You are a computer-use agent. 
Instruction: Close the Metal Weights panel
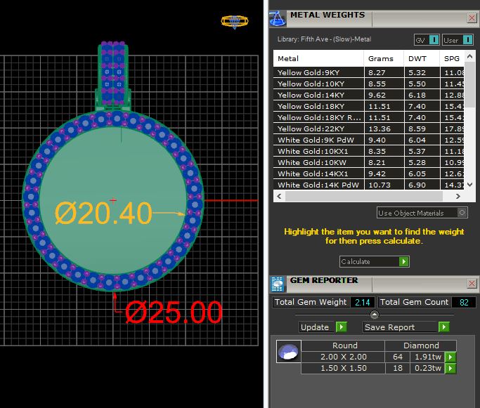472,18
